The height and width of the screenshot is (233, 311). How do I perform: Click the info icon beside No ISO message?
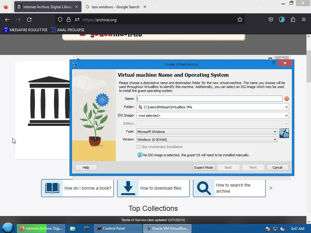140,155
